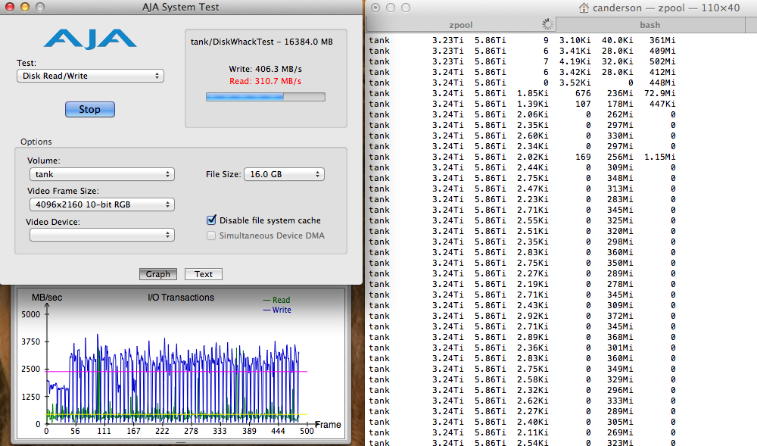Click terminal value 4.19Ki
The height and width of the screenshot is (446, 757).
pyautogui.click(x=575, y=61)
